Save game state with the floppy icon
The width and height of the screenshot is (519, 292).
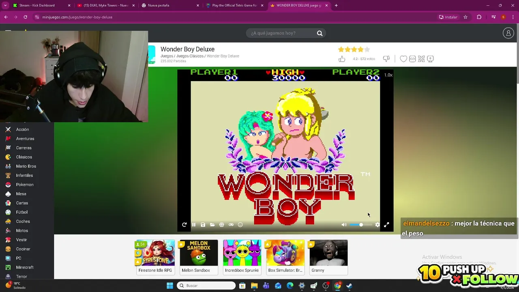coord(203,225)
